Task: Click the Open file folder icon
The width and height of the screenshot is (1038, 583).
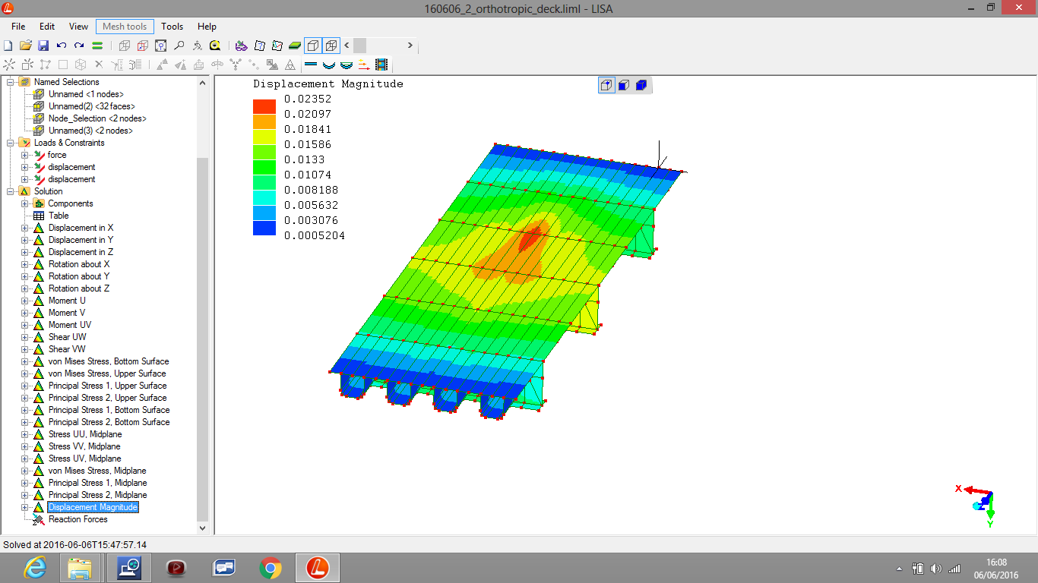Action: [26, 46]
